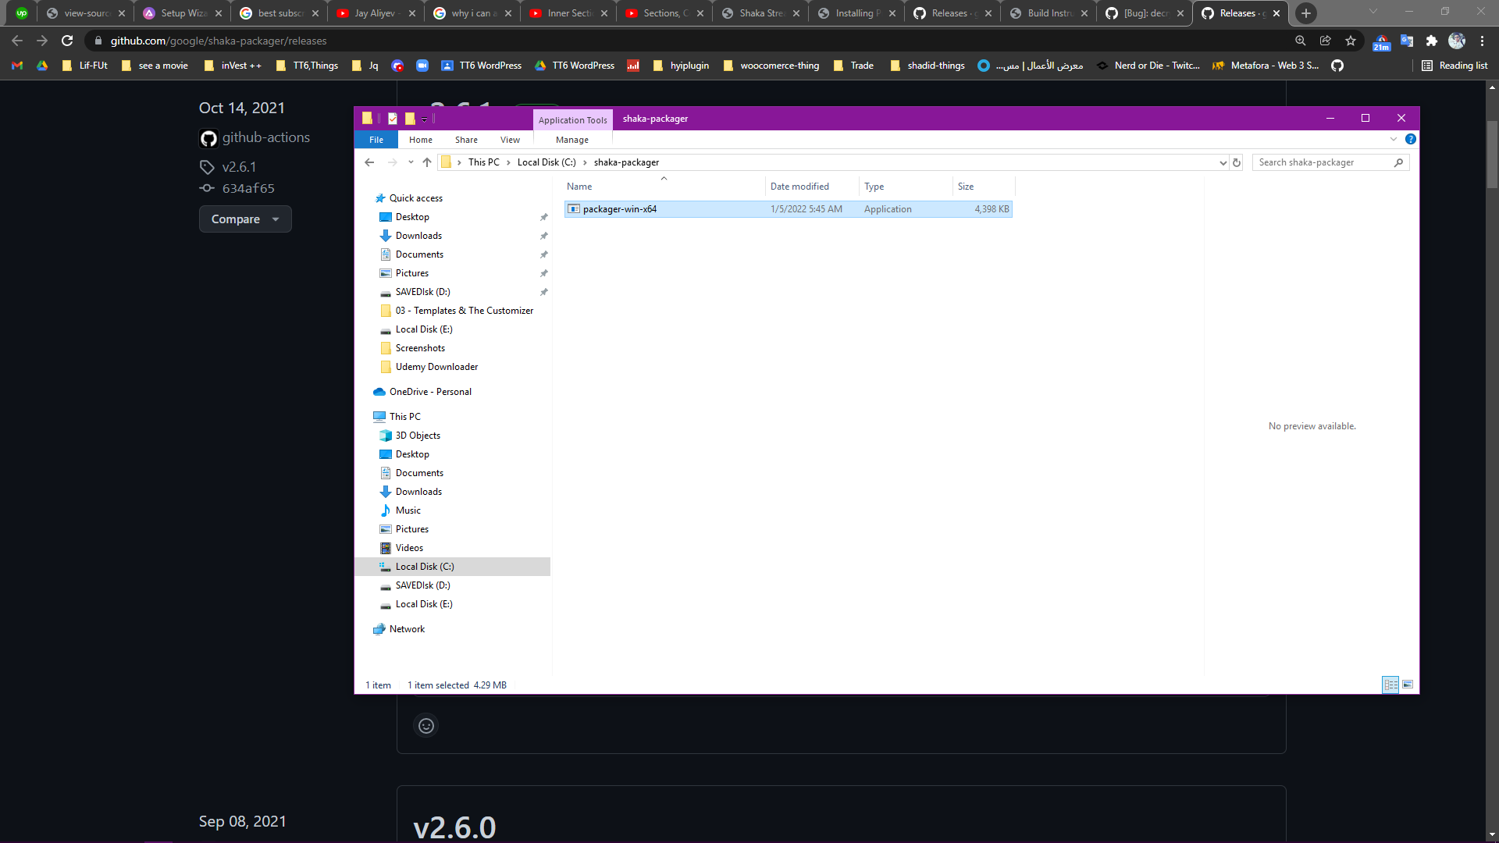Click the Explorer Up directory arrow
This screenshot has height=843, width=1499.
[x=426, y=162]
